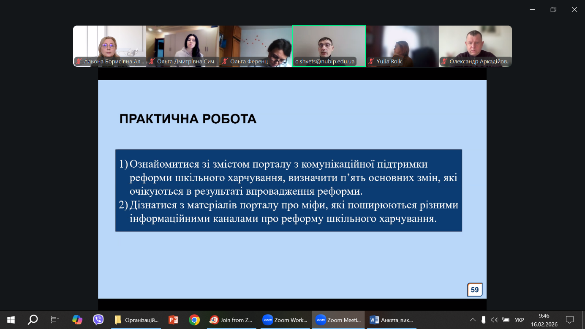Switch the УКР keyboard input language
This screenshot has width=585, height=329.
click(519, 320)
